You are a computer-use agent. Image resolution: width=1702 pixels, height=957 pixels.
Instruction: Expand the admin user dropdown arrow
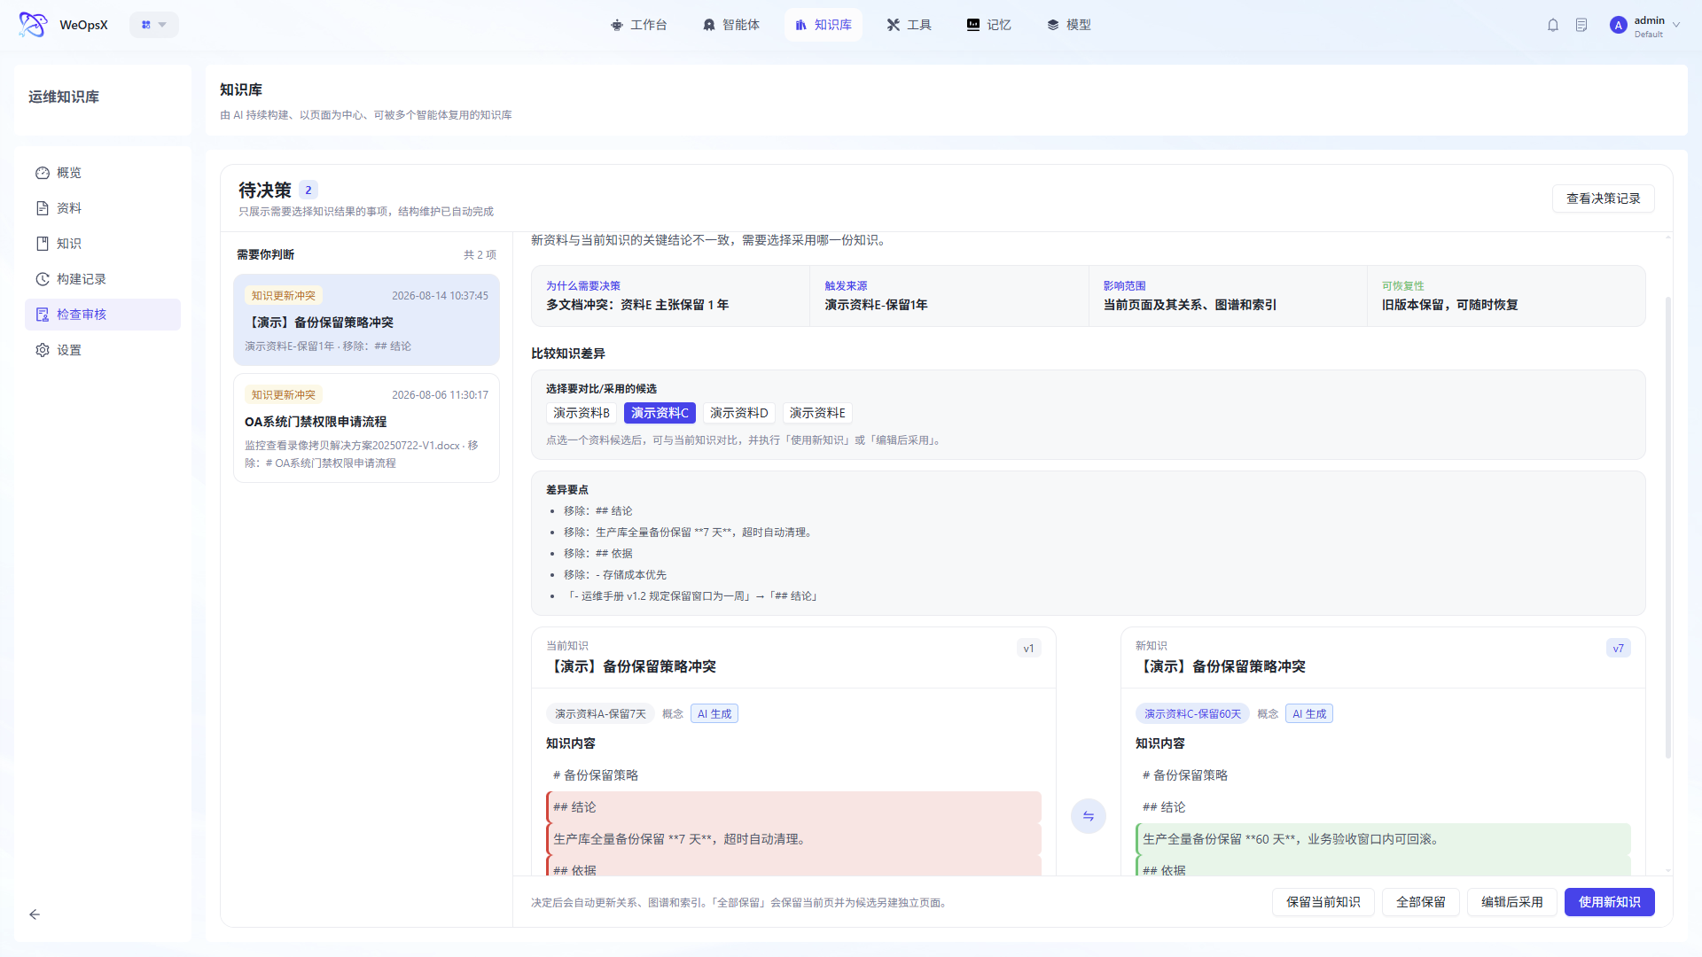point(1676,25)
